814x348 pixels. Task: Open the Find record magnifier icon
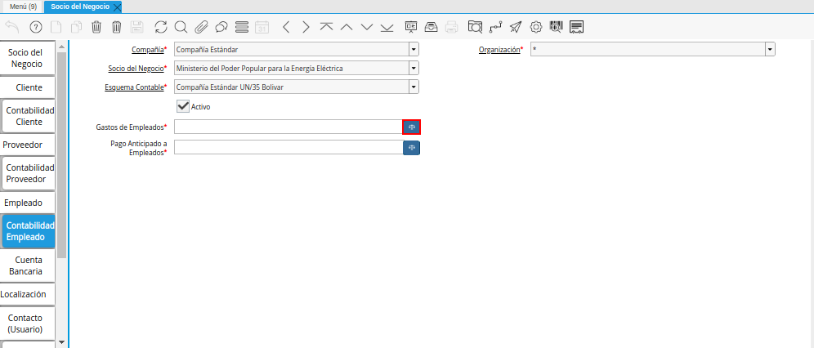(181, 27)
